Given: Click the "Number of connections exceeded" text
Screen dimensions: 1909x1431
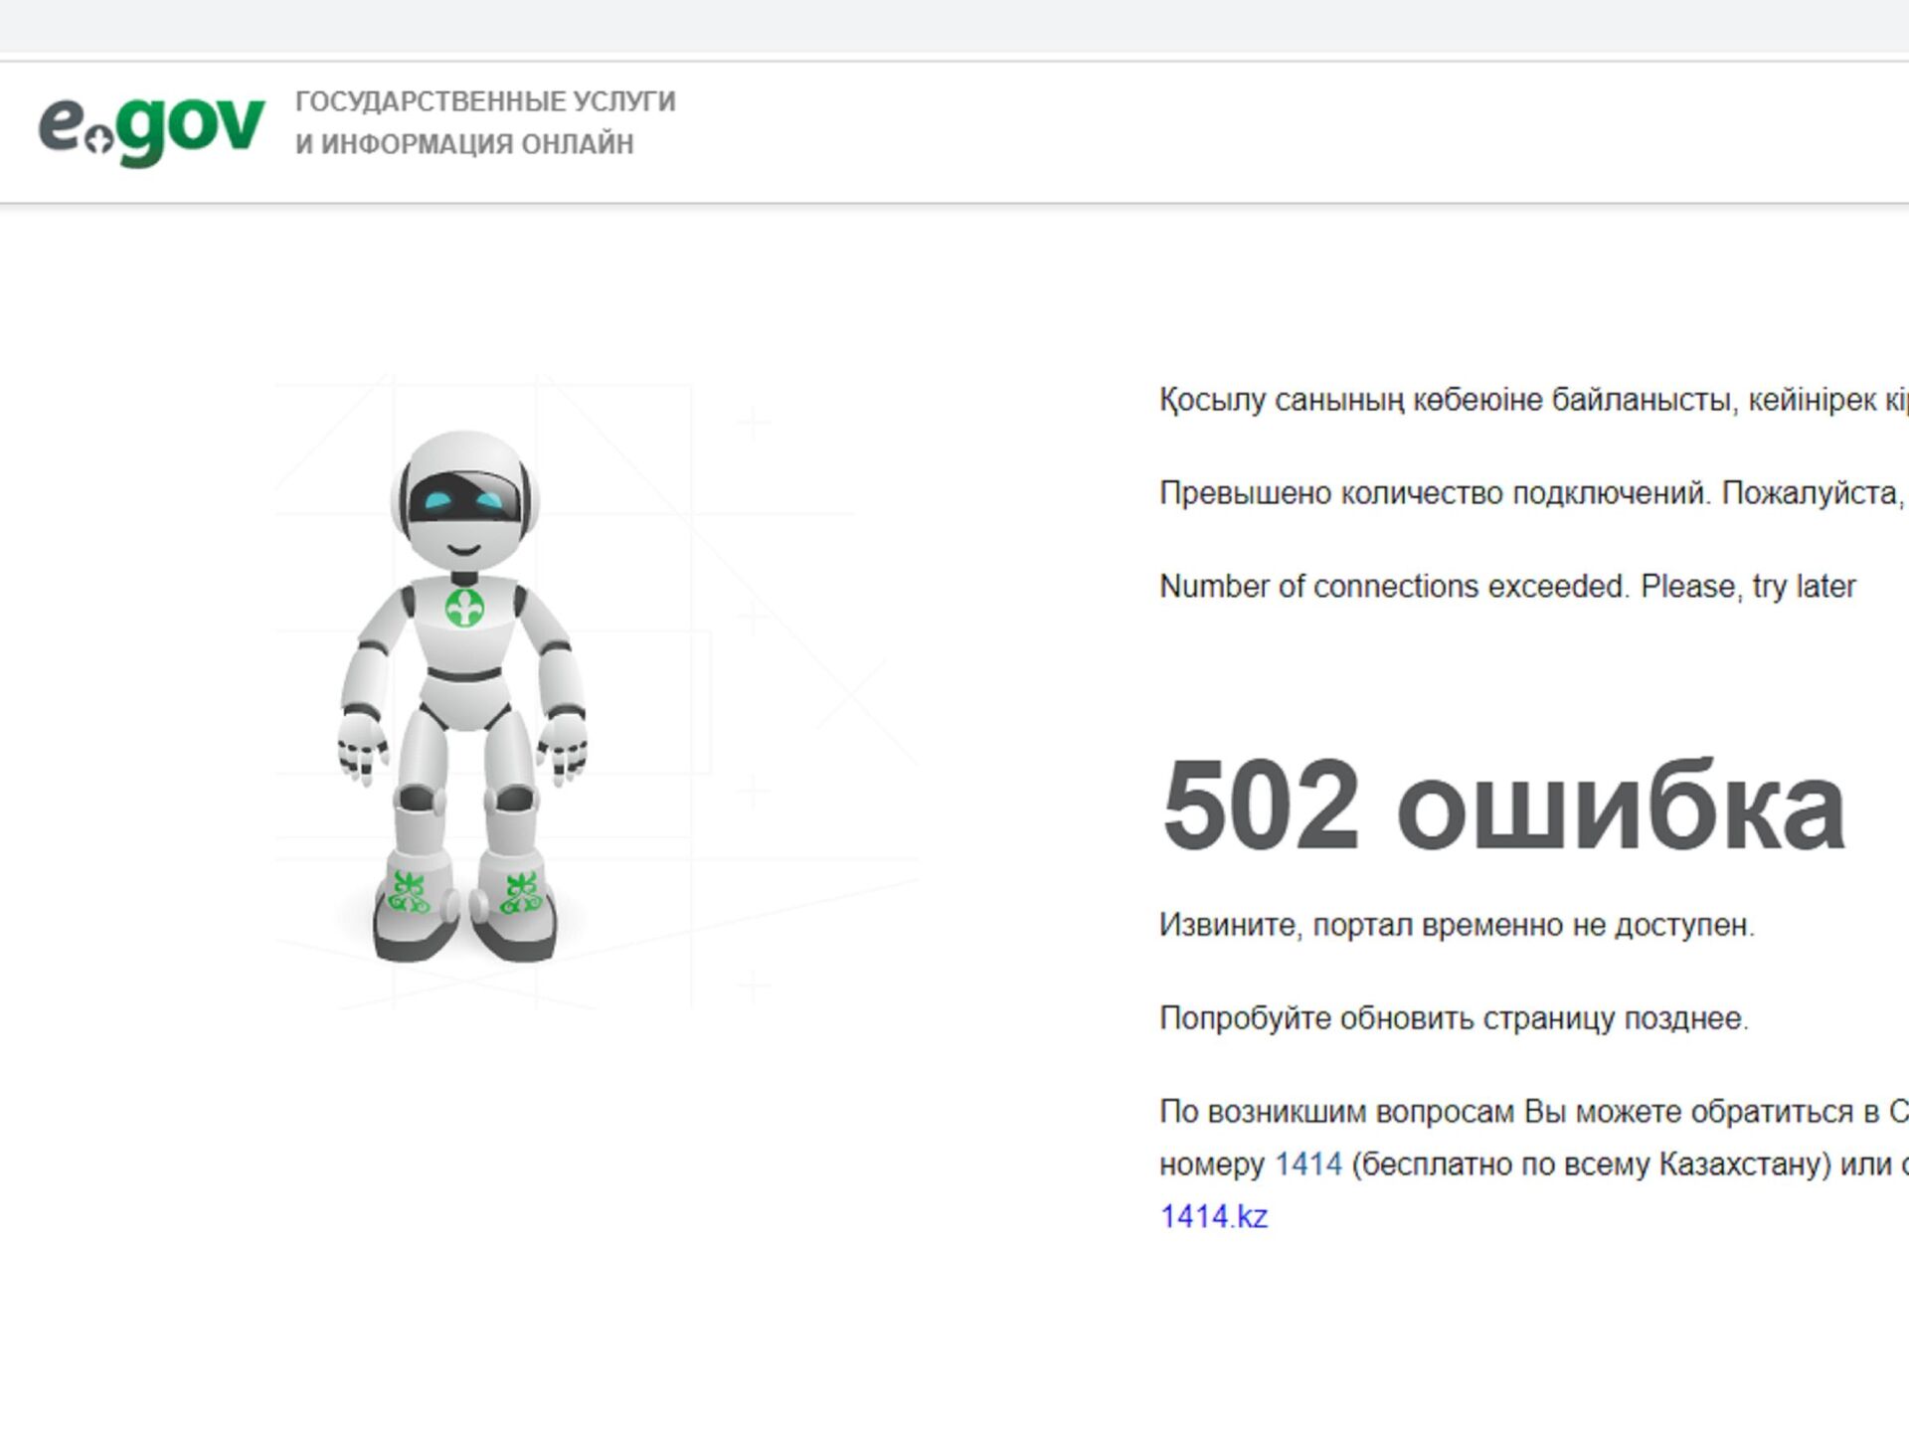Looking at the screenshot, I should coord(1506,587).
